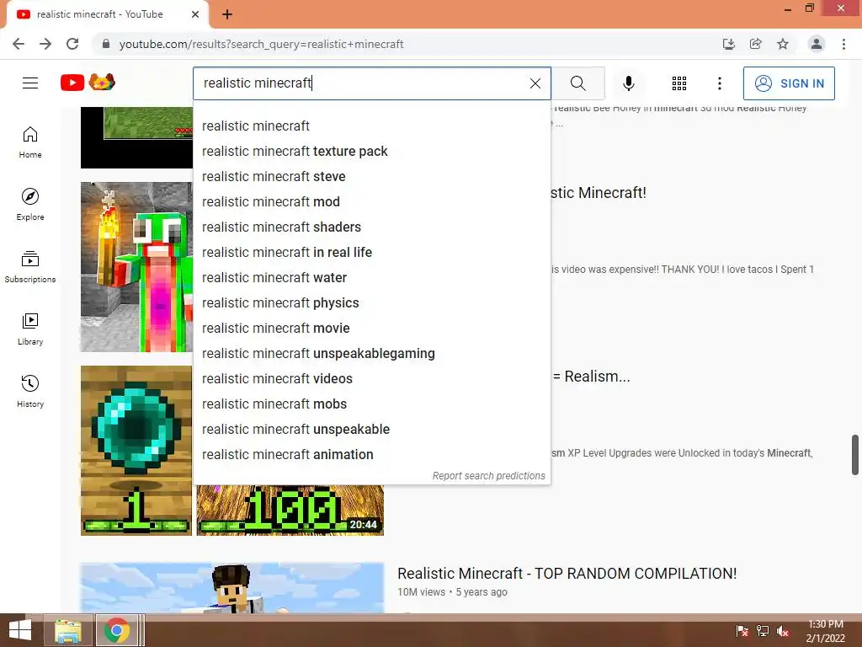Screen dimensions: 862x647
Task: Click the address bar URL
Action: [261, 44]
